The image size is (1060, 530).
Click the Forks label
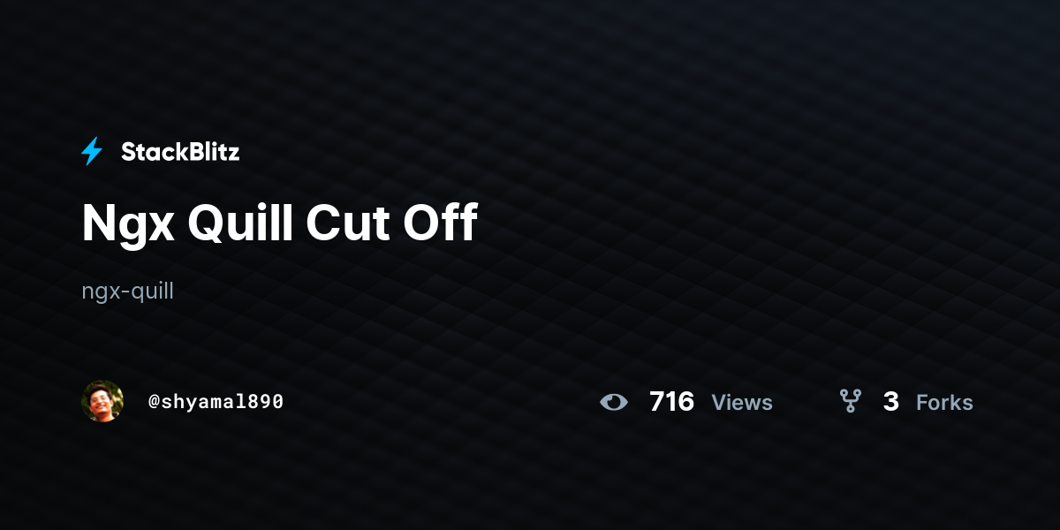click(x=944, y=403)
